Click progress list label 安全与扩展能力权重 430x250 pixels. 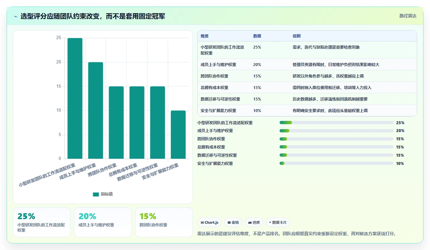click(x=215, y=164)
